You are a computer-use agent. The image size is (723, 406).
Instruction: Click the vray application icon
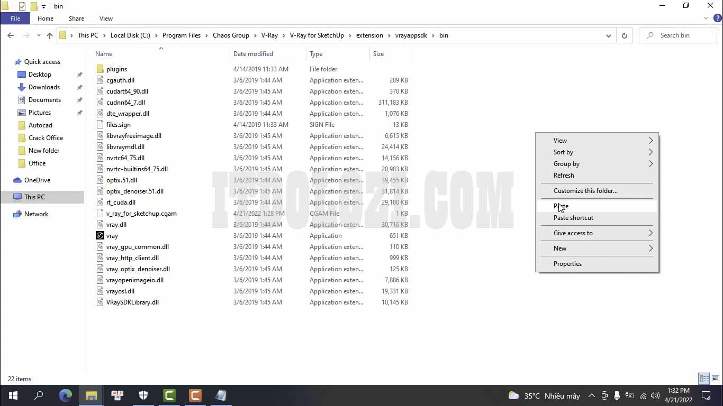100,236
